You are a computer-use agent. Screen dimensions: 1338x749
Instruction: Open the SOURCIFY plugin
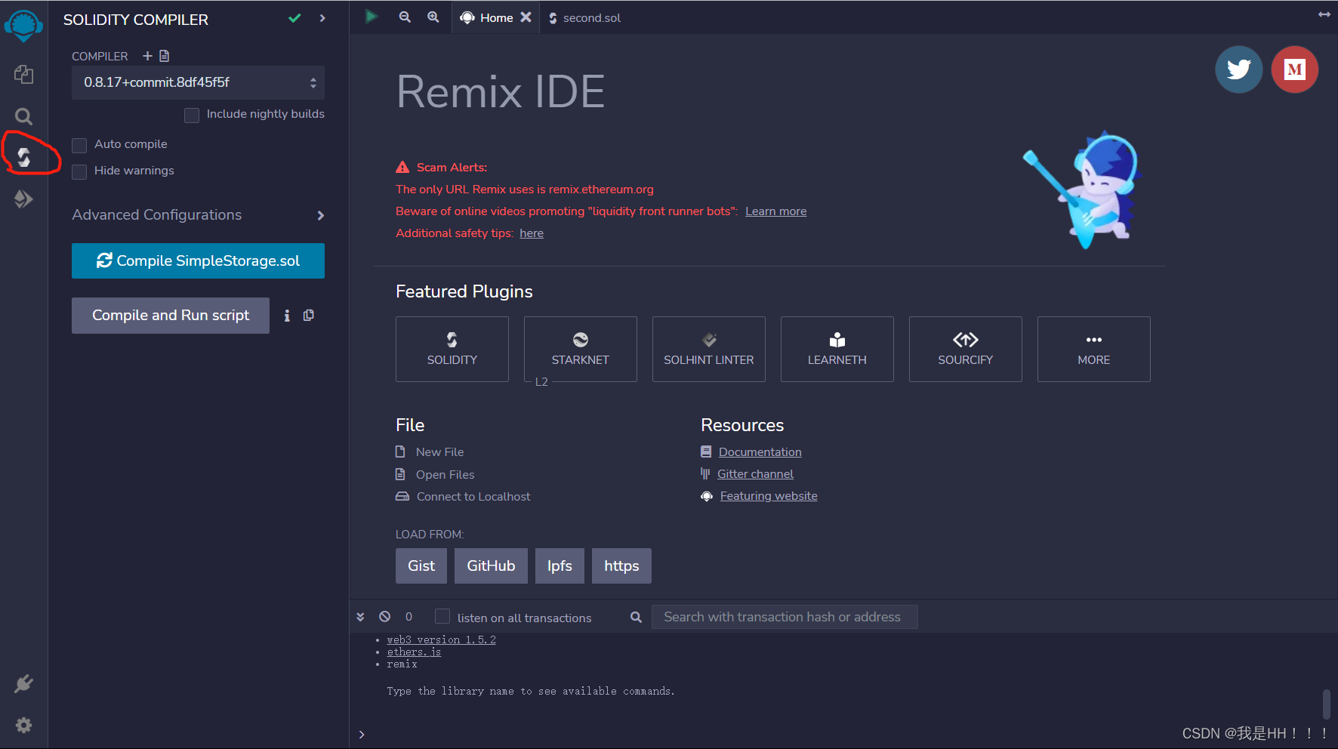point(966,349)
